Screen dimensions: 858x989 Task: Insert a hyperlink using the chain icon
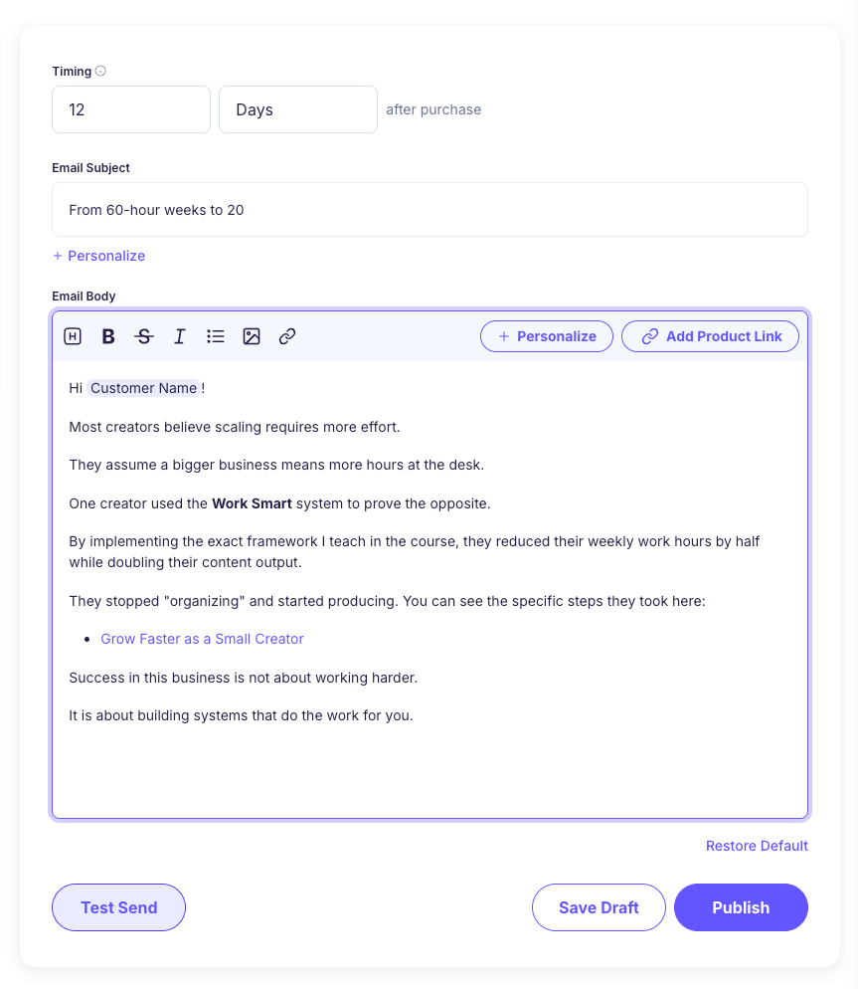tap(286, 336)
